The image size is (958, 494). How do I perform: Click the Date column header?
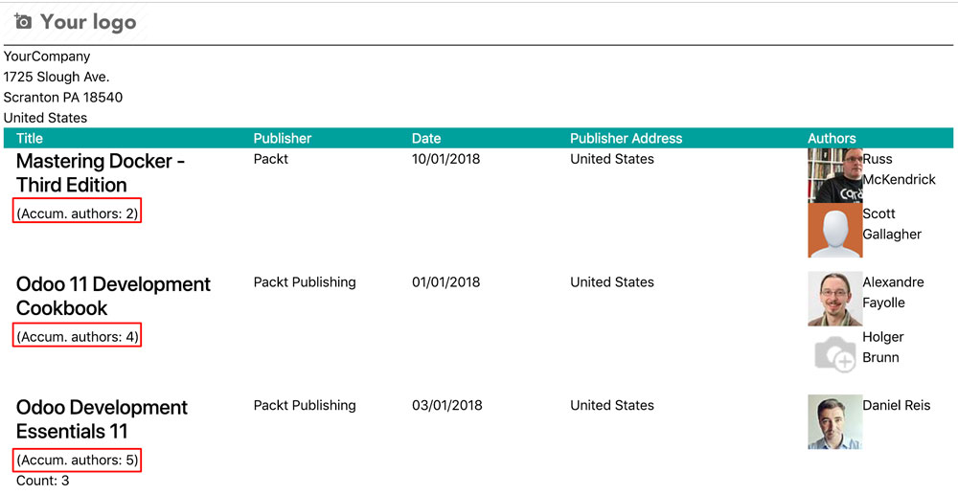click(426, 139)
